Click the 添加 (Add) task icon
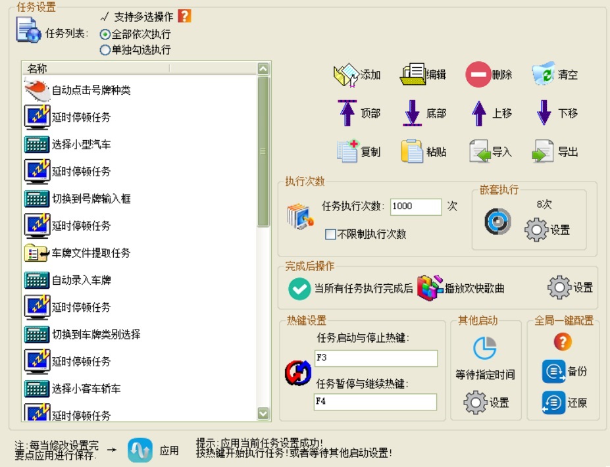The height and width of the screenshot is (467, 610). pos(345,75)
